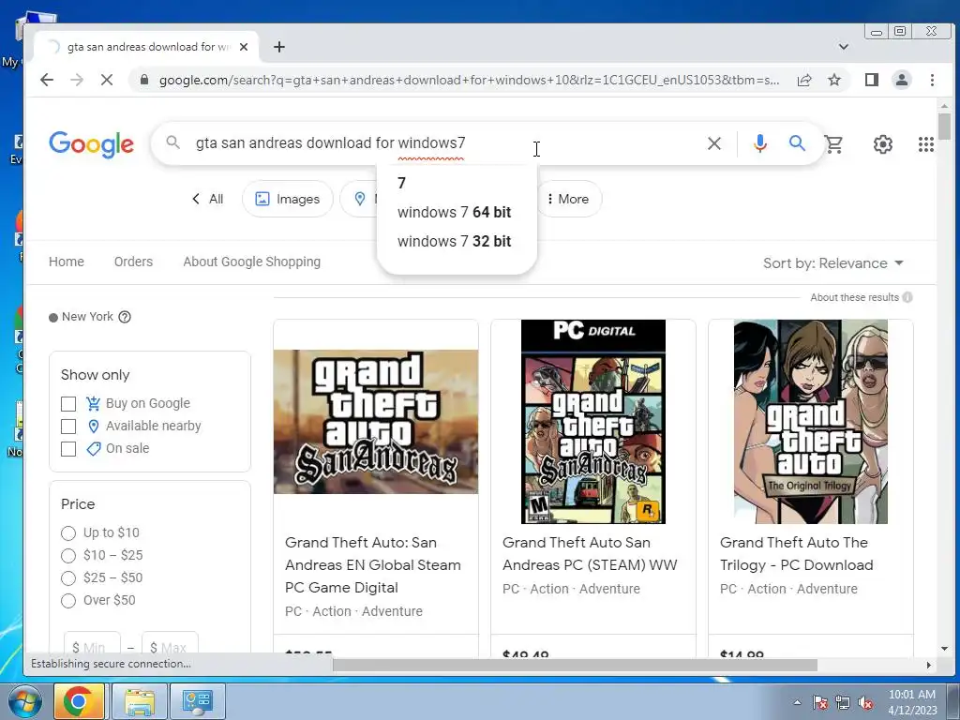Image resolution: width=960 pixels, height=720 pixels.
Task: Open 'Grand Theft Auto The Trilogy - PC Download' title
Action: (x=797, y=554)
